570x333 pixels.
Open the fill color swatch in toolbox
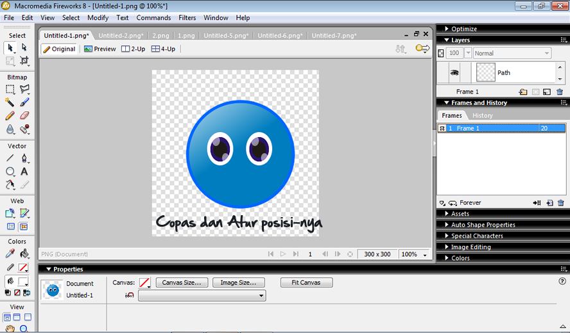pos(23,281)
